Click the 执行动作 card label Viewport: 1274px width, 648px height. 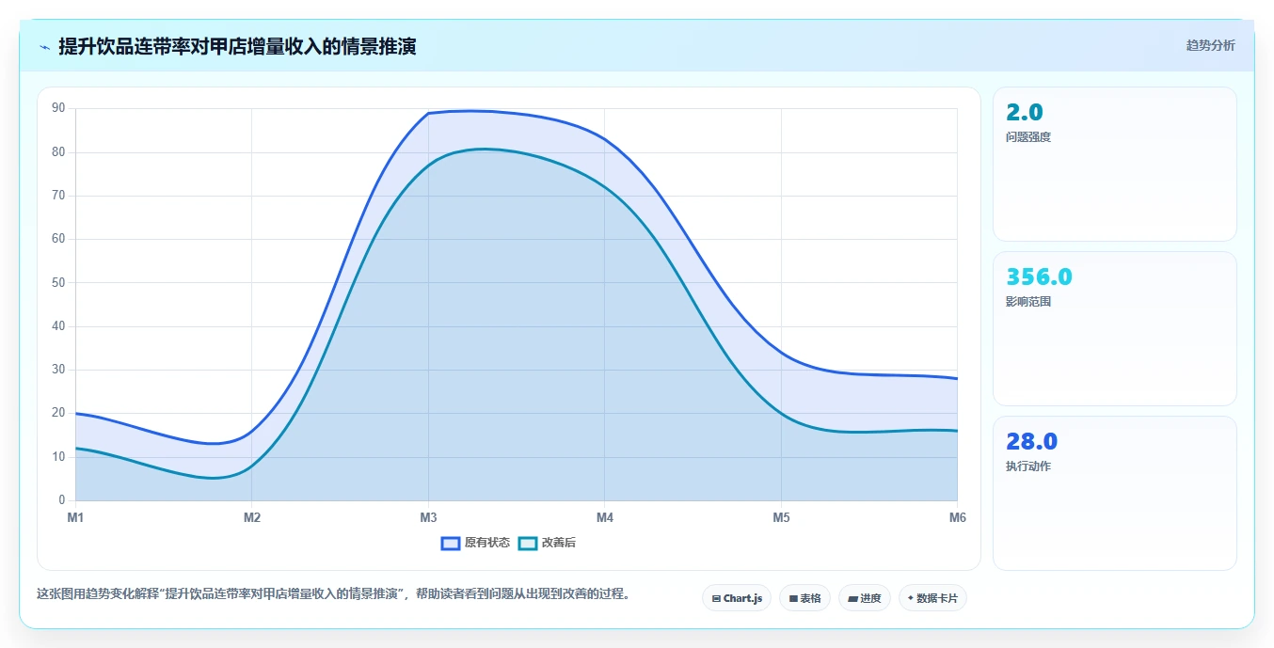coord(1028,466)
